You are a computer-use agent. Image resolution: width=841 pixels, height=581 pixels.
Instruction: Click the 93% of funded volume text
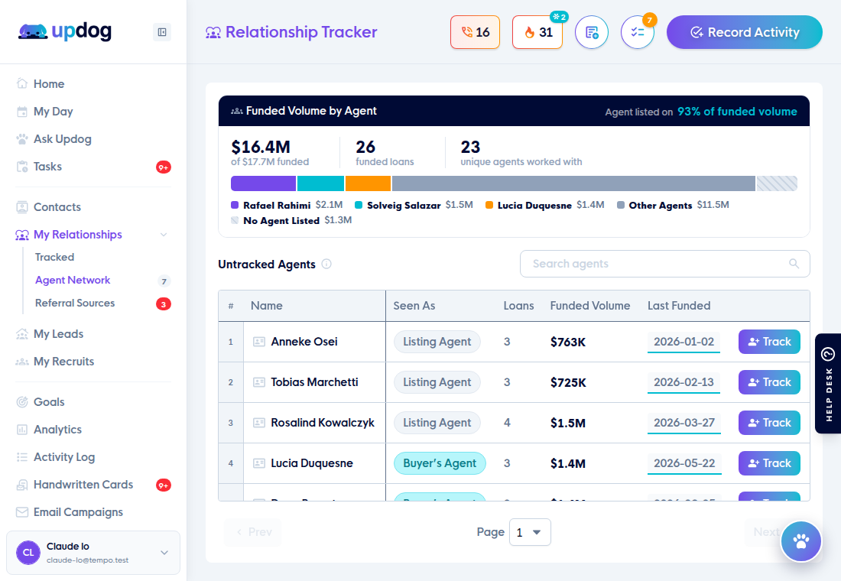(x=737, y=112)
